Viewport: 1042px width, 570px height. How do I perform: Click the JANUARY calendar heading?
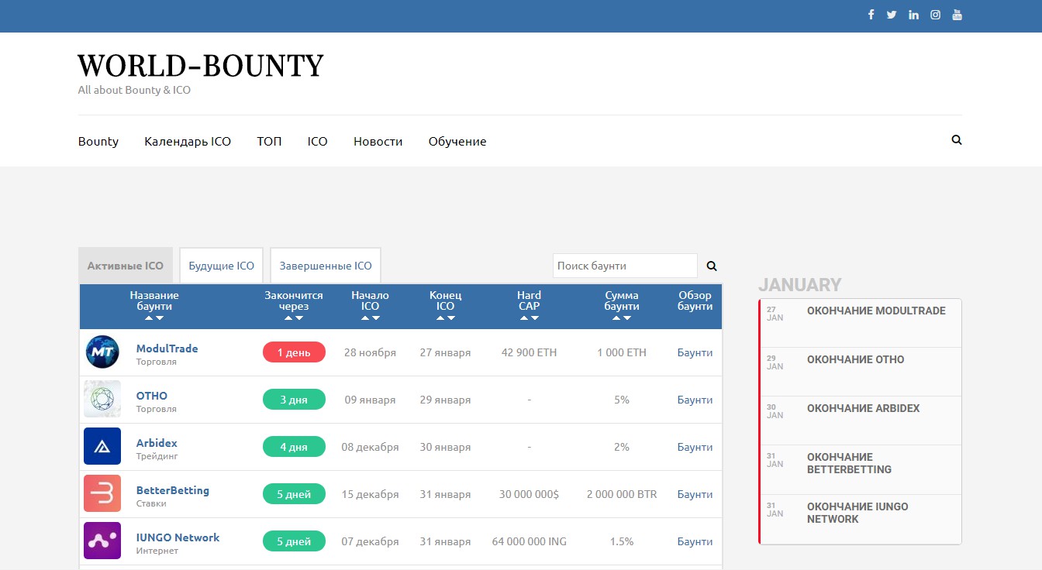tap(799, 284)
